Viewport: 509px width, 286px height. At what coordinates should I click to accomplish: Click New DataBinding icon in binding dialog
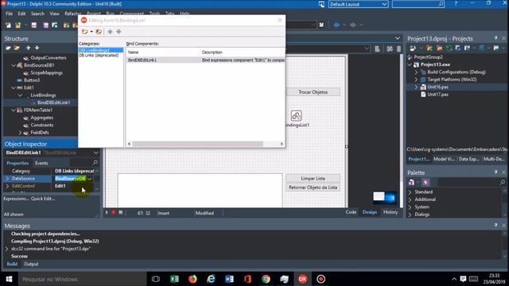85,32
